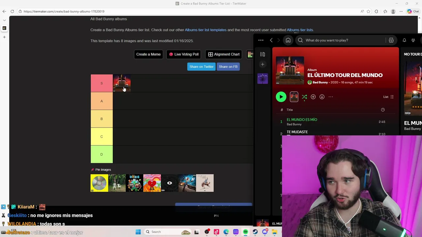Navigate back in Spotify
This screenshot has height=237, width=422.
pos(271,40)
